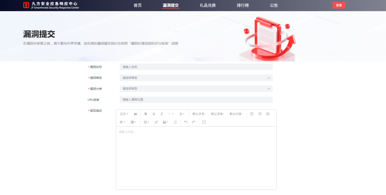This screenshot has width=386, height=195.
Task: Open the font color picker
Action: pyautogui.click(x=182, y=114)
